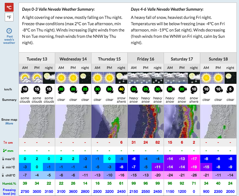Select the Thursday 15 day header
The height and width of the screenshot is (196, 239).
(x=109, y=59)
